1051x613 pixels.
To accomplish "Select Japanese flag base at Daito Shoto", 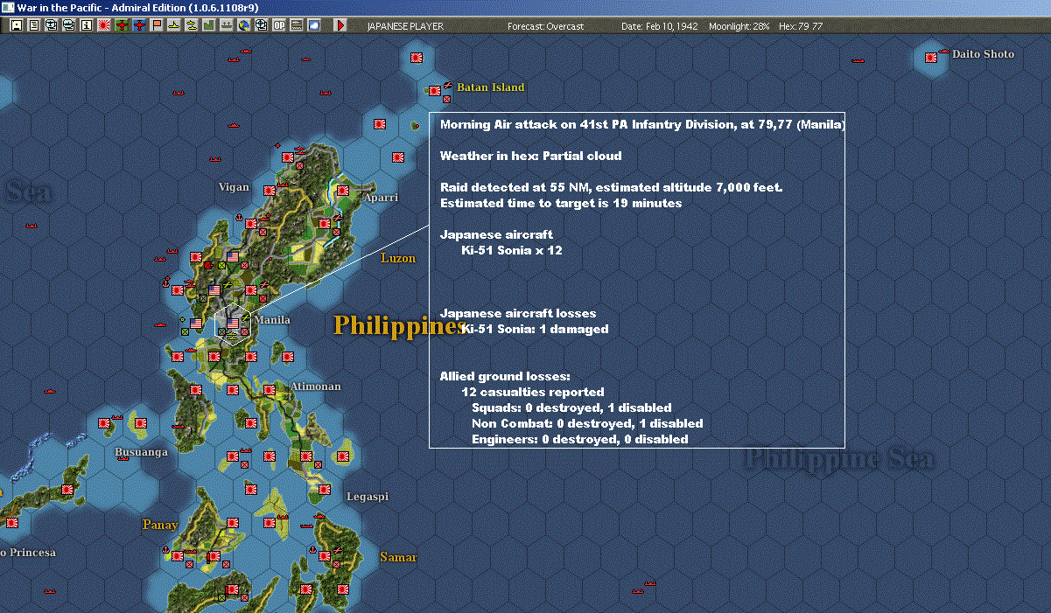I will coord(931,58).
